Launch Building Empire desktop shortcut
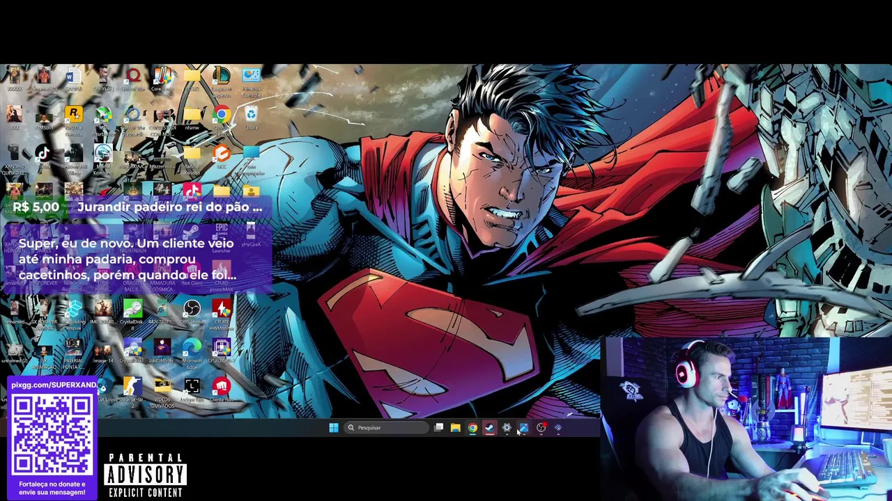The height and width of the screenshot is (501, 892). [73, 315]
